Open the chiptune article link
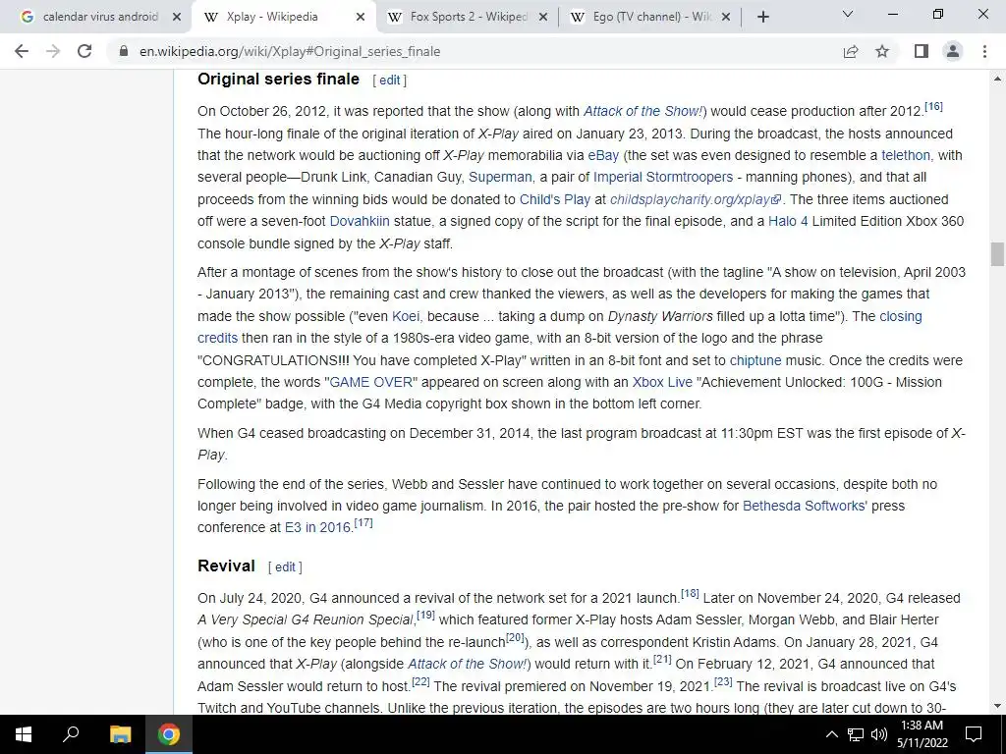 click(x=755, y=360)
